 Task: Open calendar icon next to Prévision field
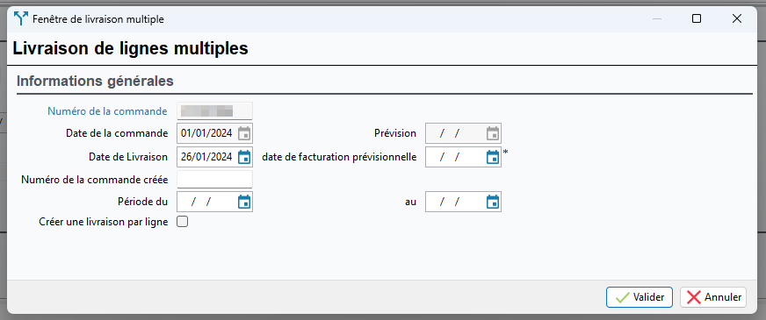point(493,133)
